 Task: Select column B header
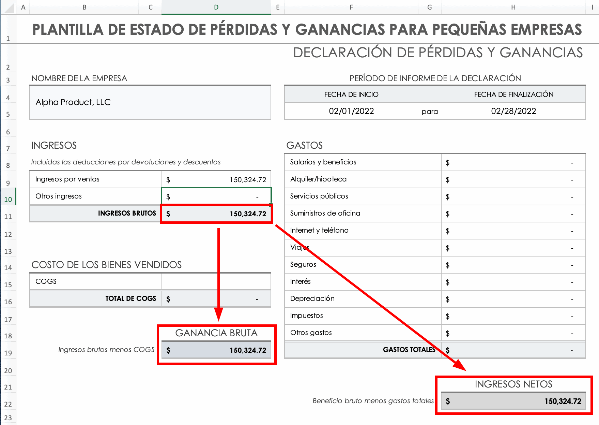pos(84,7)
